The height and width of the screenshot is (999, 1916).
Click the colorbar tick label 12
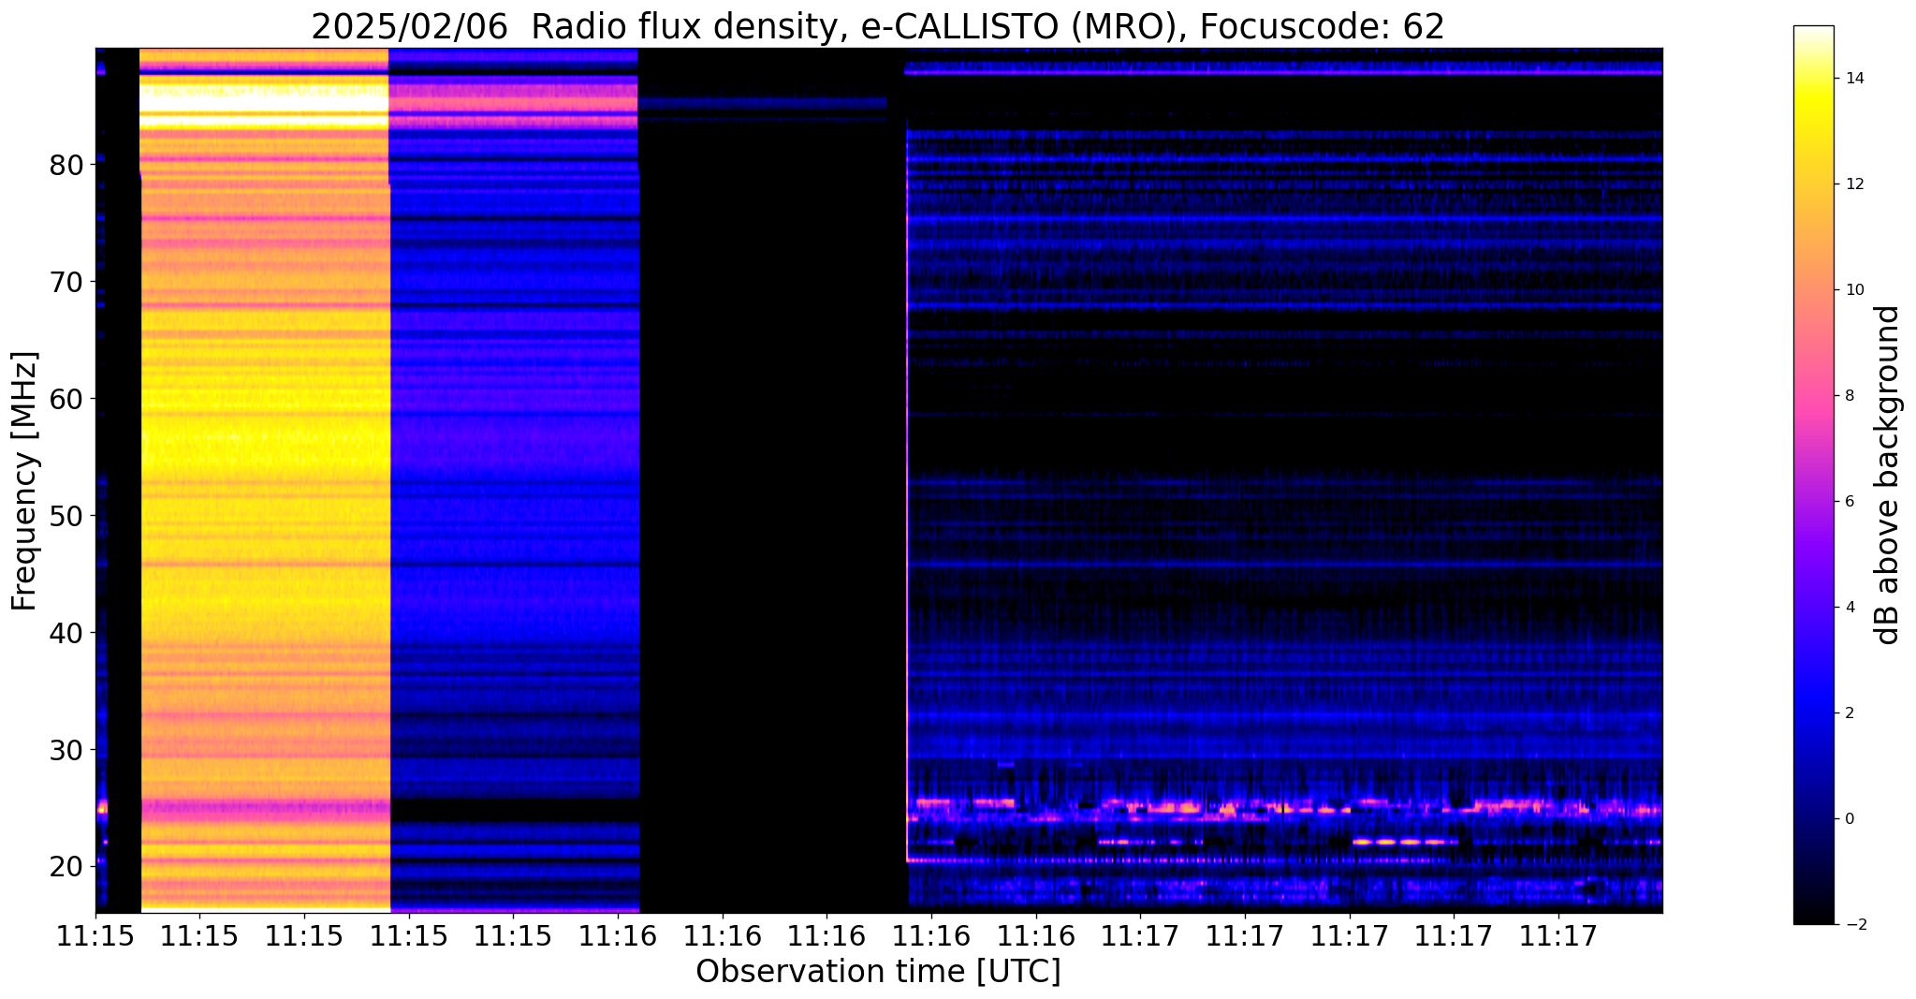tap(1854, 184)
